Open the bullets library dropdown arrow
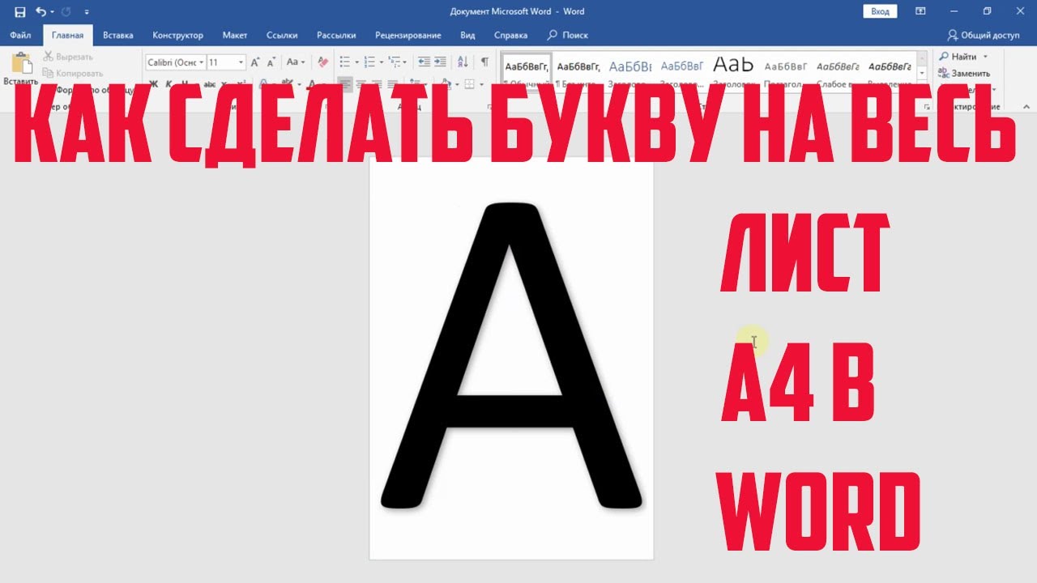1037x583 pixels. click(356, 62)
